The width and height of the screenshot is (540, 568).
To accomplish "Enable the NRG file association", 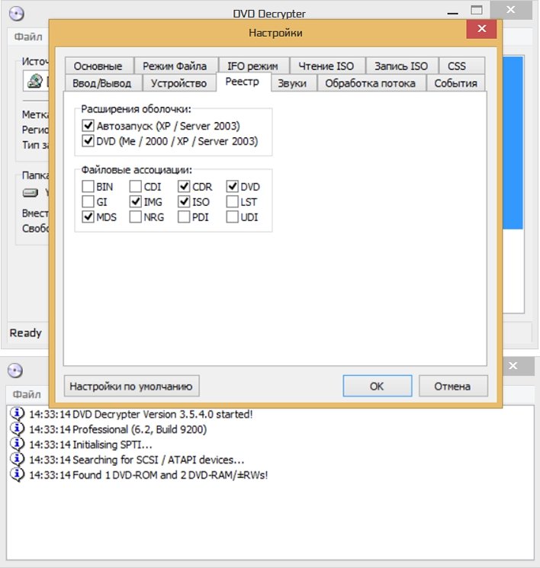I will coord(136,217).
